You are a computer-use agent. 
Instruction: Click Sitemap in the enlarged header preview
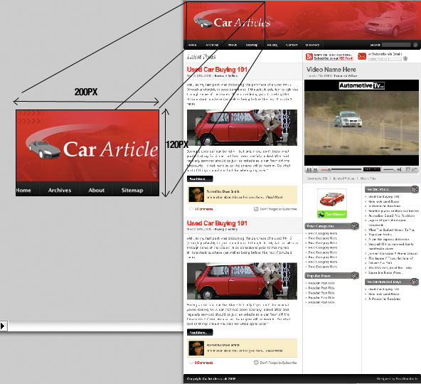click(x=132, y=190)
